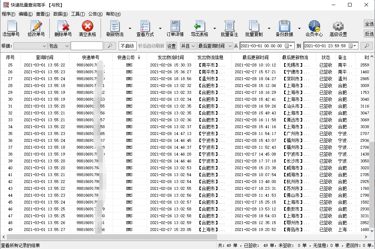This screenshot has width=375, height=249.
Task: Open the 公告(X) menu
Action: pos(95,14)
